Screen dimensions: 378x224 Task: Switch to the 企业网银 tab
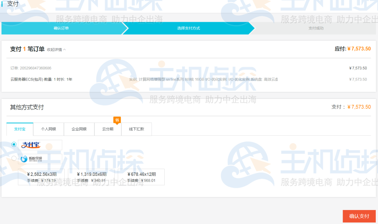(x=79, y=129)
